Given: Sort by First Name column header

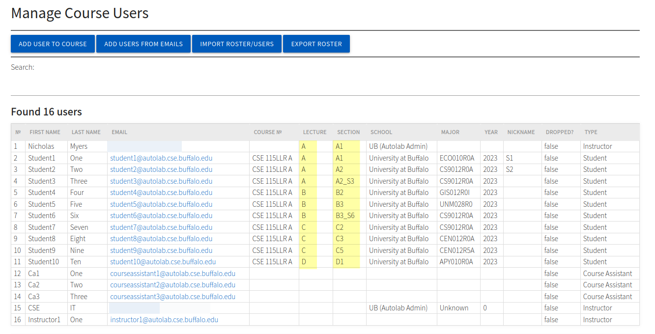Looking at the screenshot, I should (45, 132).
